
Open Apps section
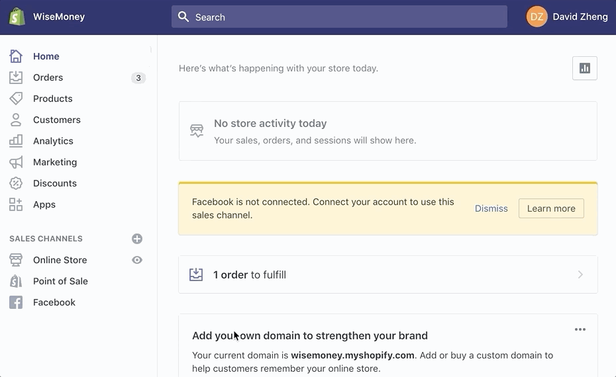pos(44,204)
